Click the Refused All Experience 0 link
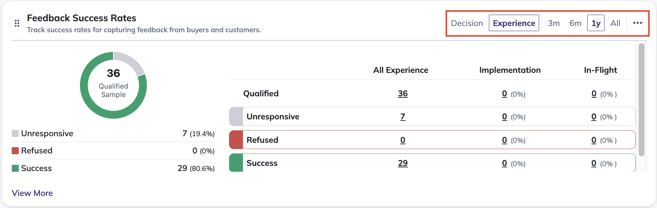This screenshot has width=657, height=208. (403, 140)
